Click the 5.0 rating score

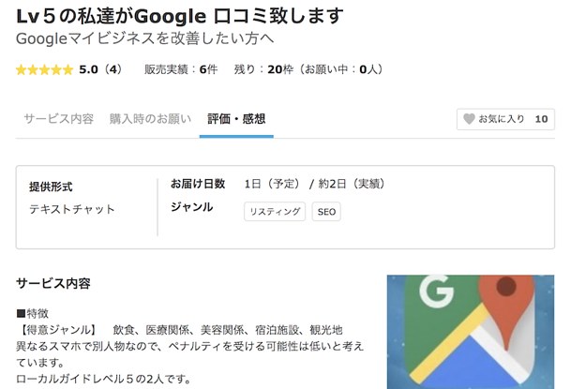[88, 69]
